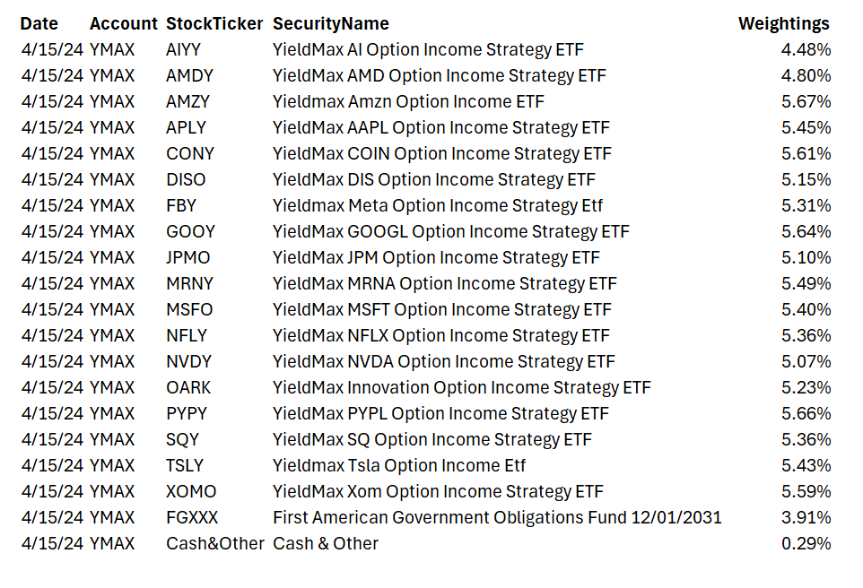
Task: Select the StockTicker column header
Action: pyautogui.click(x=214, y=24)
